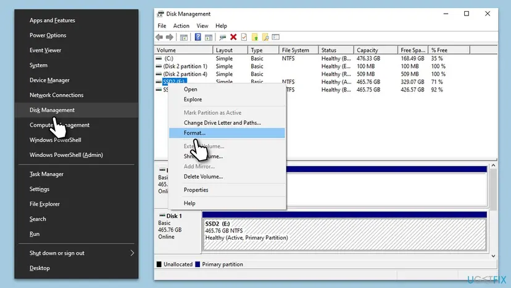Open System from Win+X menu
This screenshot has height=288, width=511.
[77, 66]
